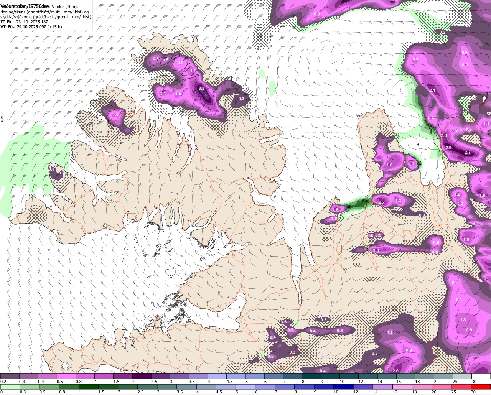Viewport: 491px width, 395px height.
Task: Click the Veðurstofan/IS750dev title text
Action: (25, 7)
